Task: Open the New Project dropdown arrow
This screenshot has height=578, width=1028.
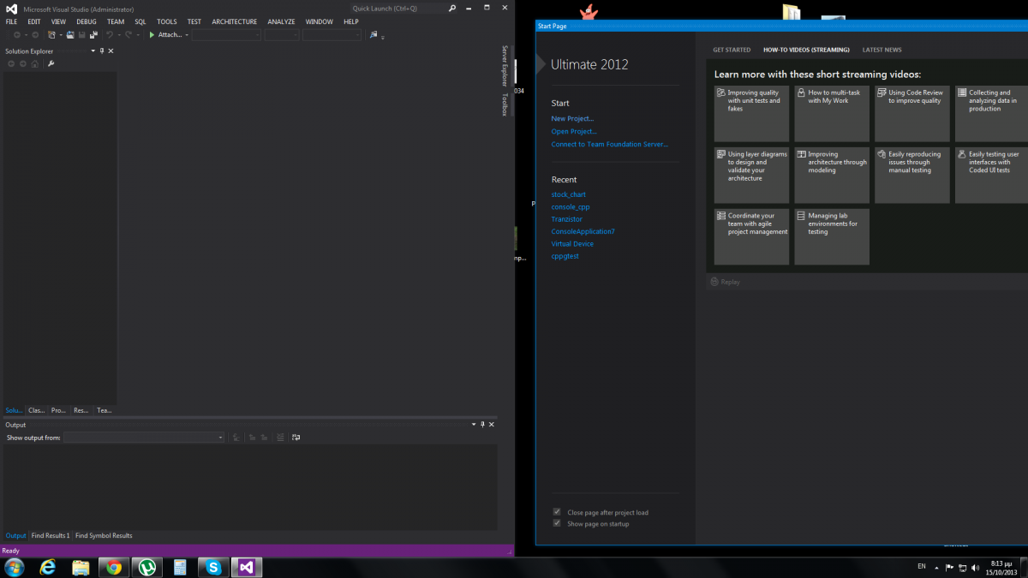Action: point(60,35)
